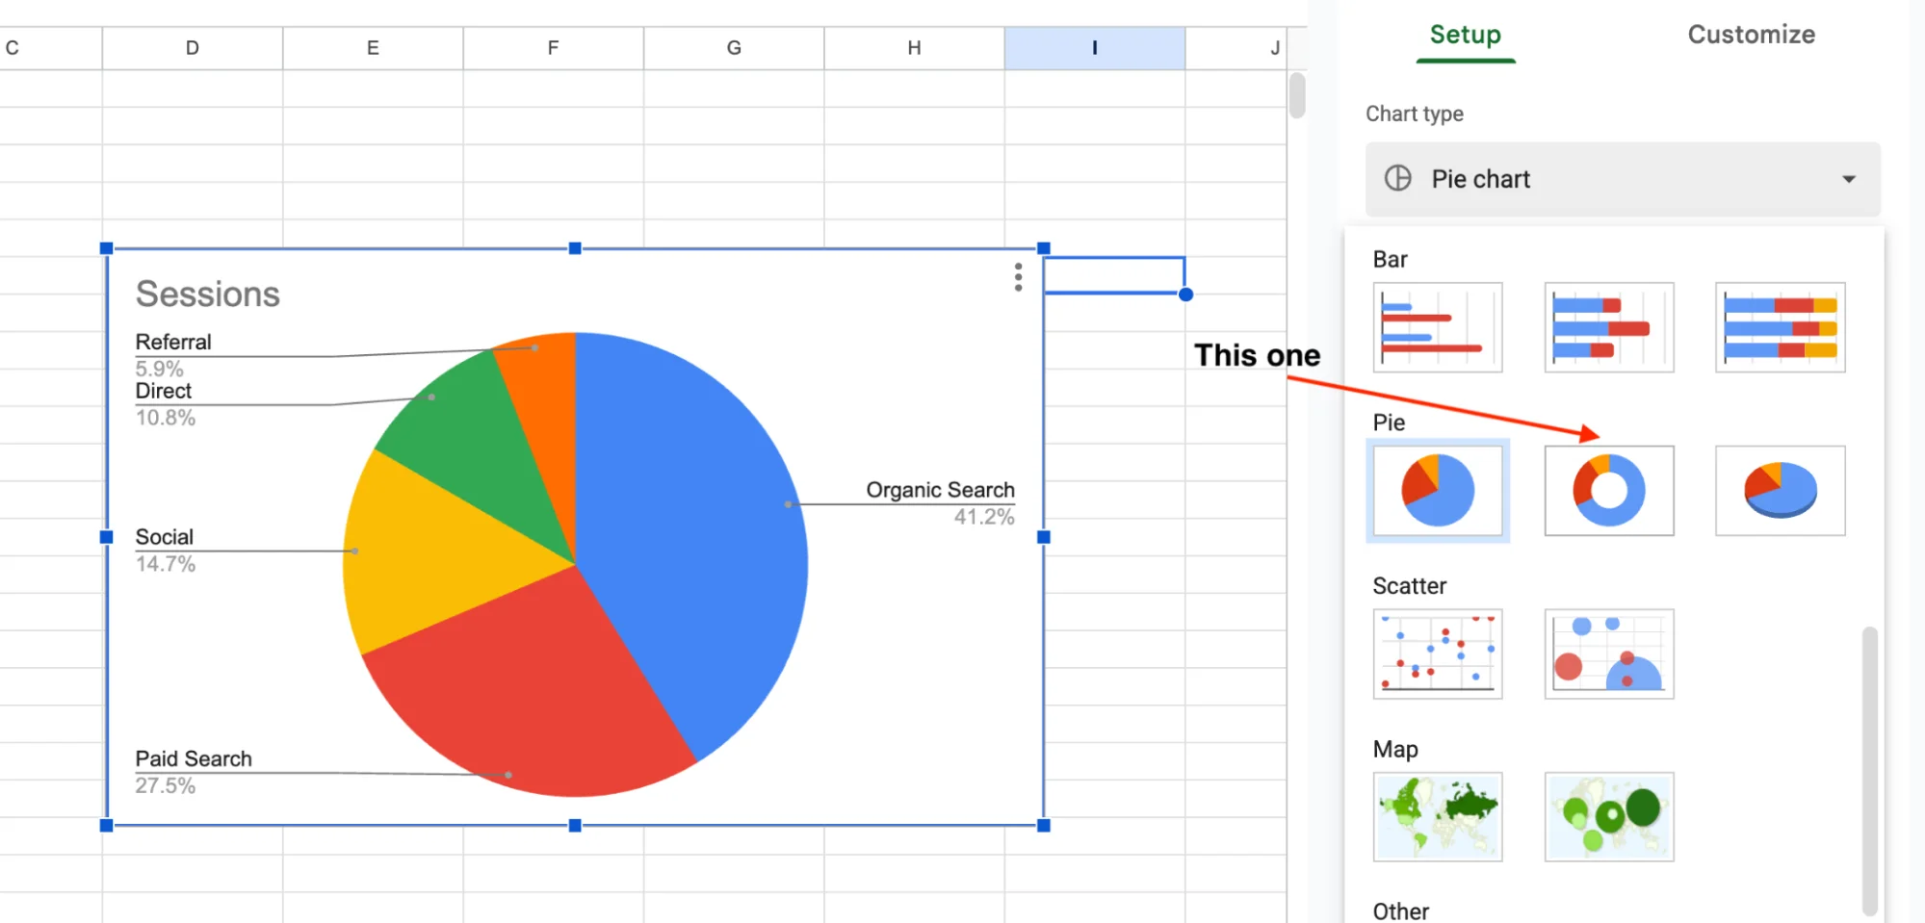Pick the geo map with markers thumbnail
This screenshot has width=1925, height=923.
[x=1609, y=816]
